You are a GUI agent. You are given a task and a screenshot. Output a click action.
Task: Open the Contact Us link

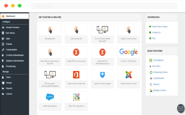coord(156,33)
